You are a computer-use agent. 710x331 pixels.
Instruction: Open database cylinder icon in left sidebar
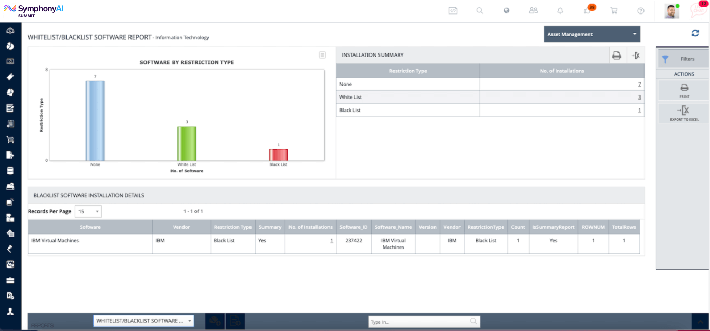point(10,171)
